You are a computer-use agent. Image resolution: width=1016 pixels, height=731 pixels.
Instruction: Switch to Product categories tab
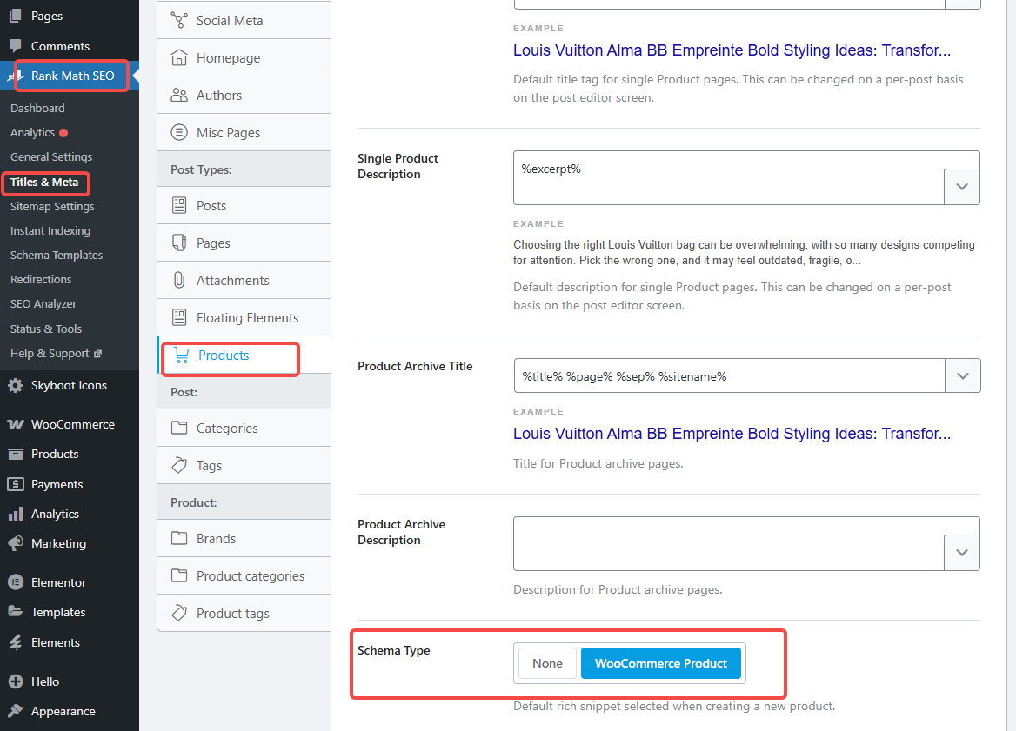[x=250, y=575]
